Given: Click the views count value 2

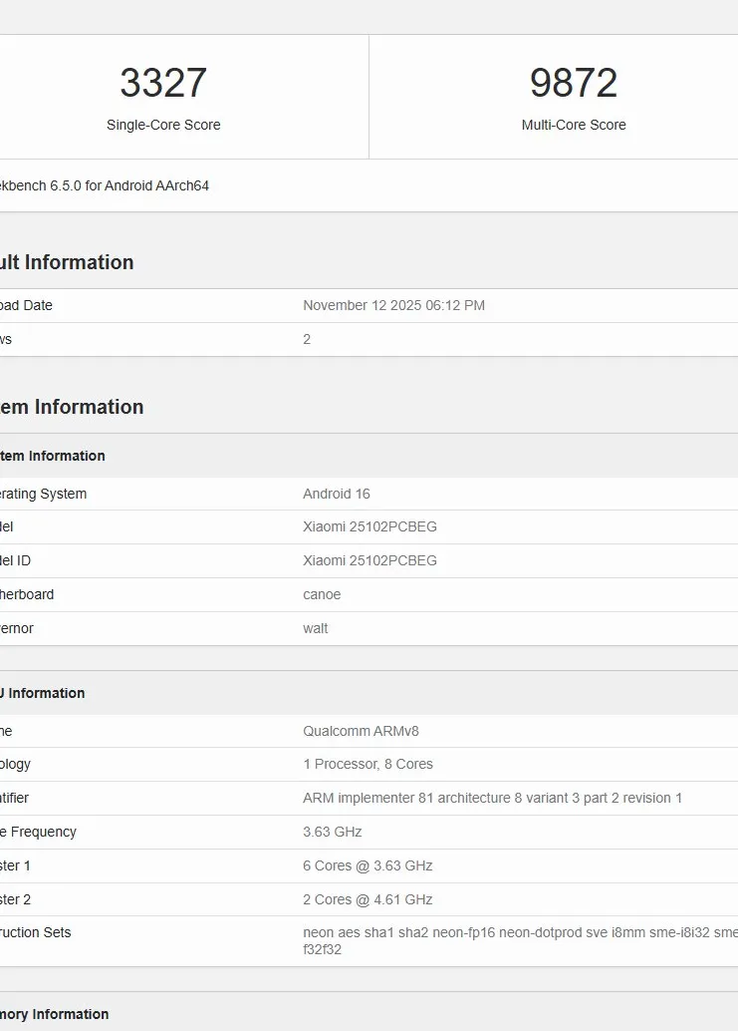Looking at the screenshot, I should tap(307, 339).
